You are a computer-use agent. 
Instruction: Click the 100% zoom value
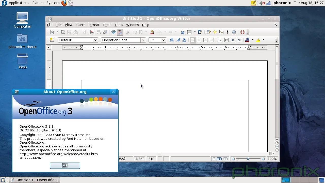coord(272,159)
